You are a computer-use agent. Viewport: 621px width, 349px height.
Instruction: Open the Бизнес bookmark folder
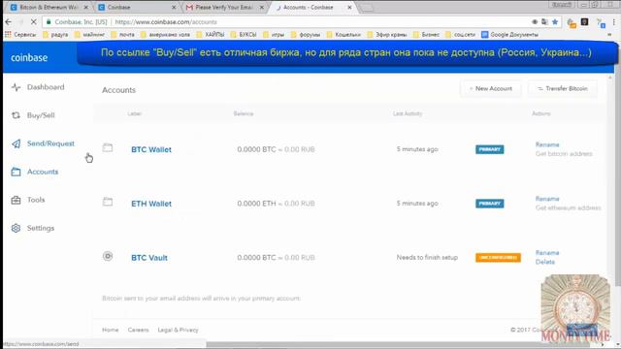point(426,35)
